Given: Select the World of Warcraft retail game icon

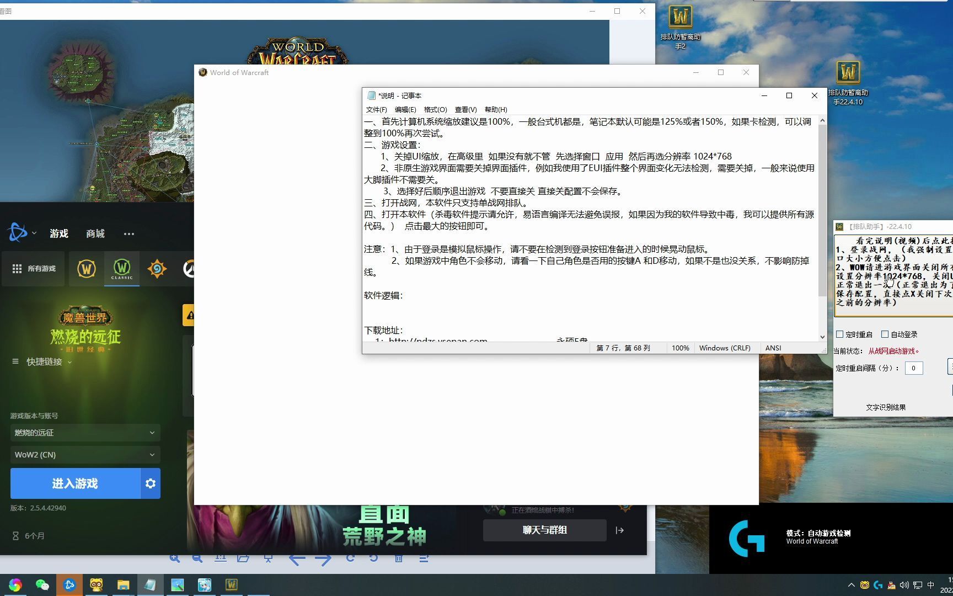Looking at the screenshot, I should 87,269.
